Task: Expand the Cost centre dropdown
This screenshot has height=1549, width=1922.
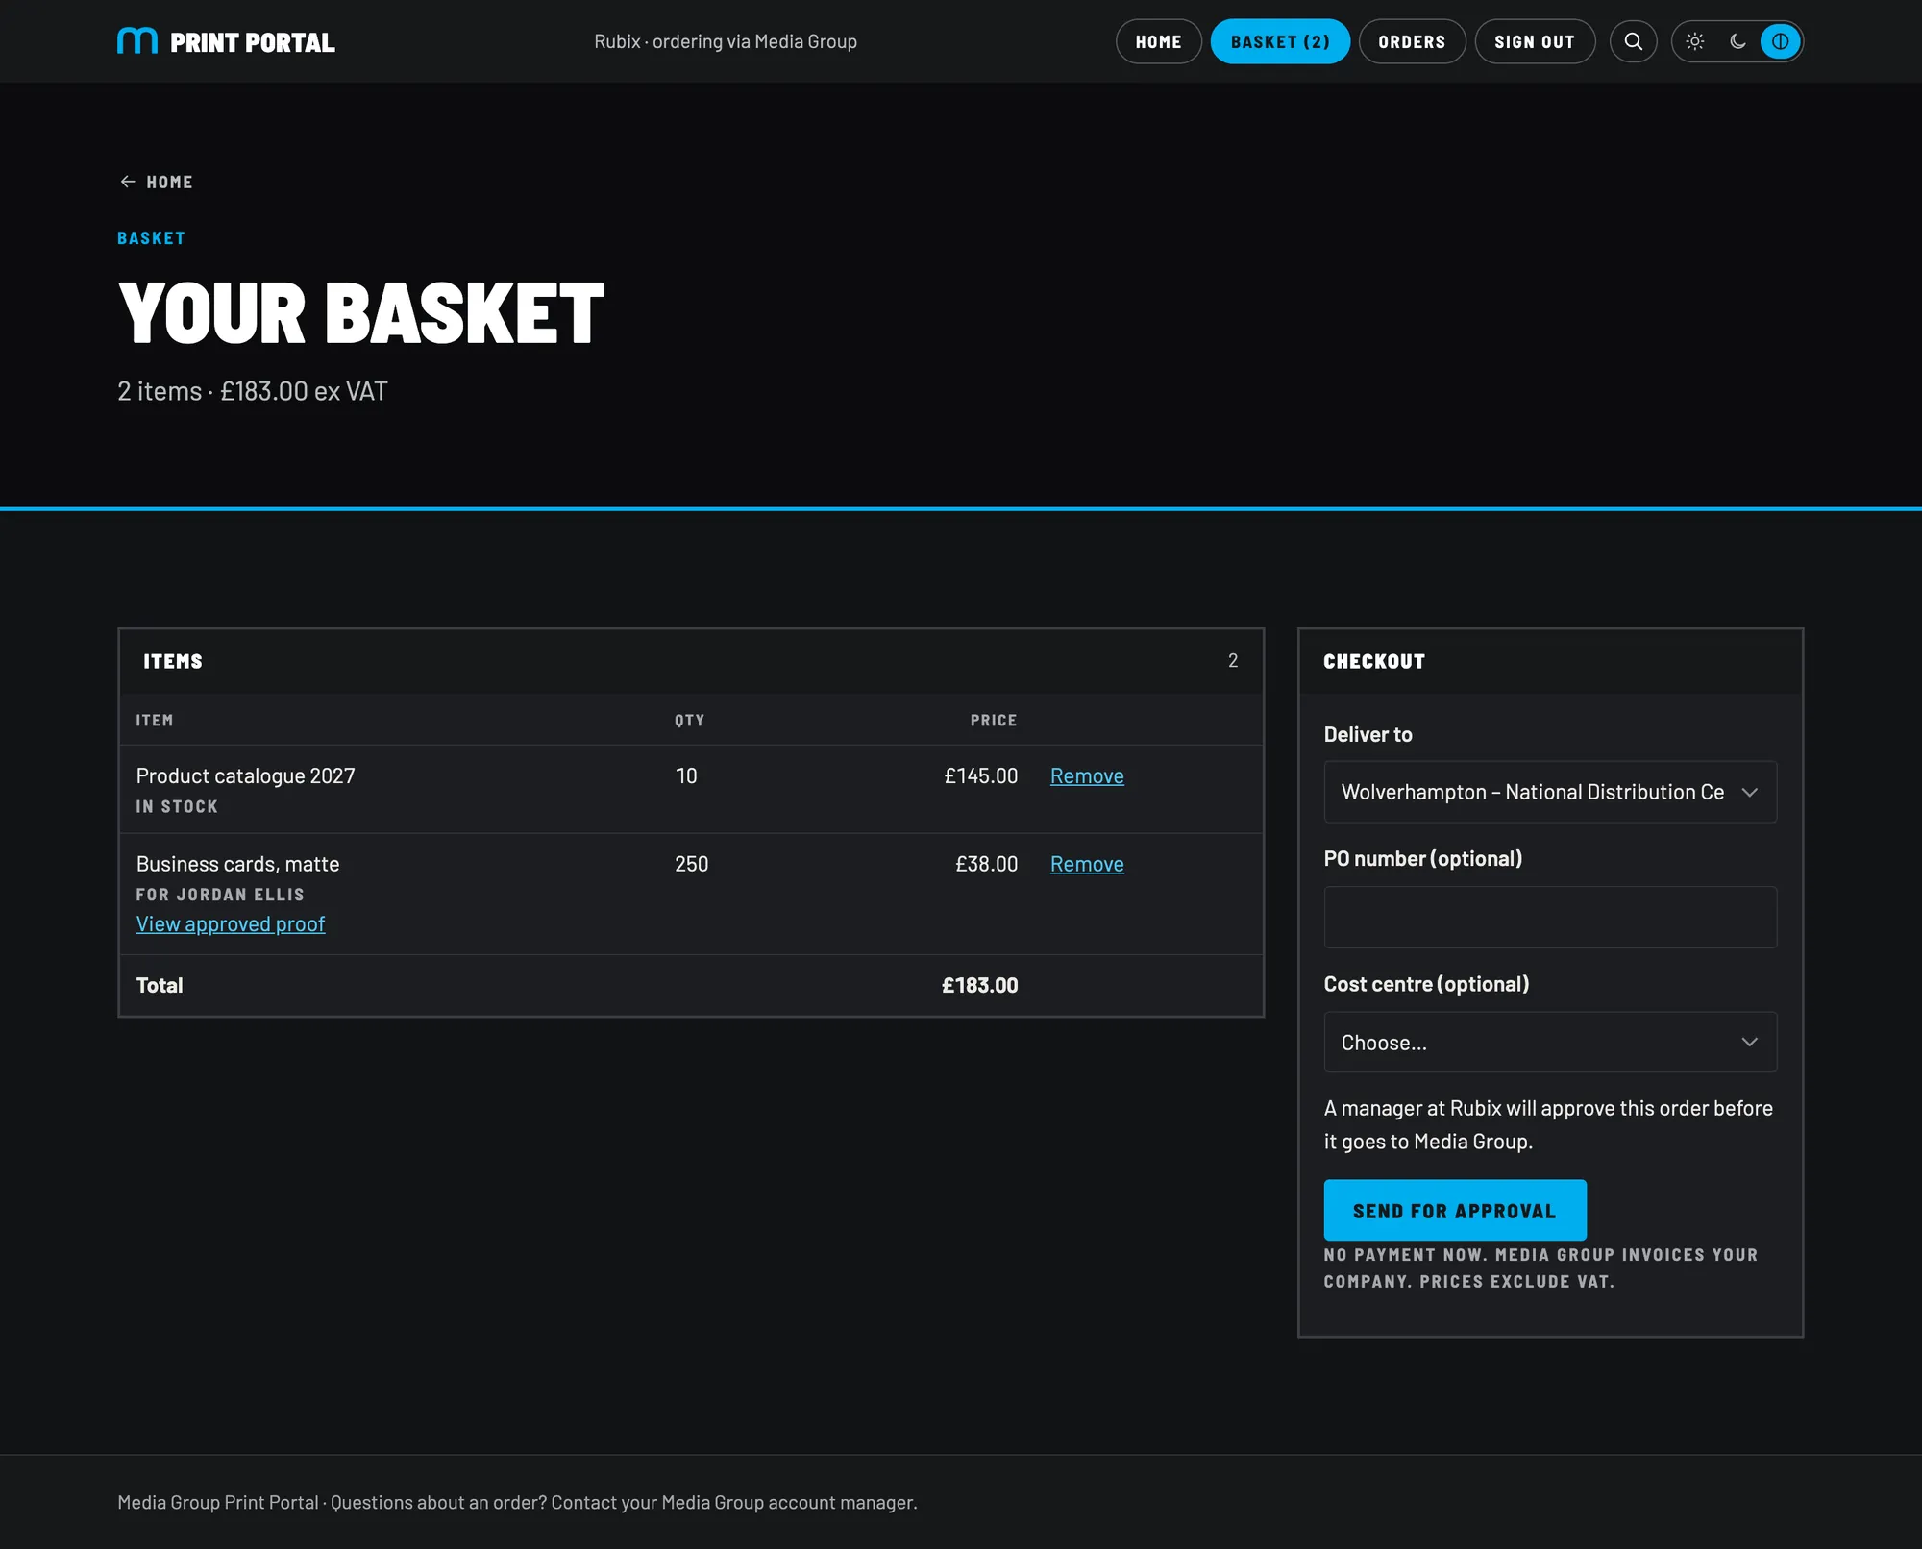Action: coord(1550,1042)
